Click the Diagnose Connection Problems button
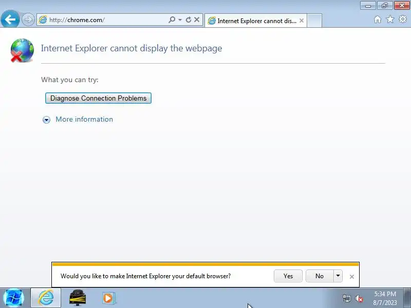 98,98
